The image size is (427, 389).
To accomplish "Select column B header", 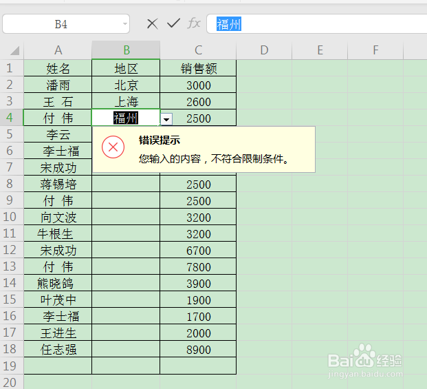I will tap(126, 50).
